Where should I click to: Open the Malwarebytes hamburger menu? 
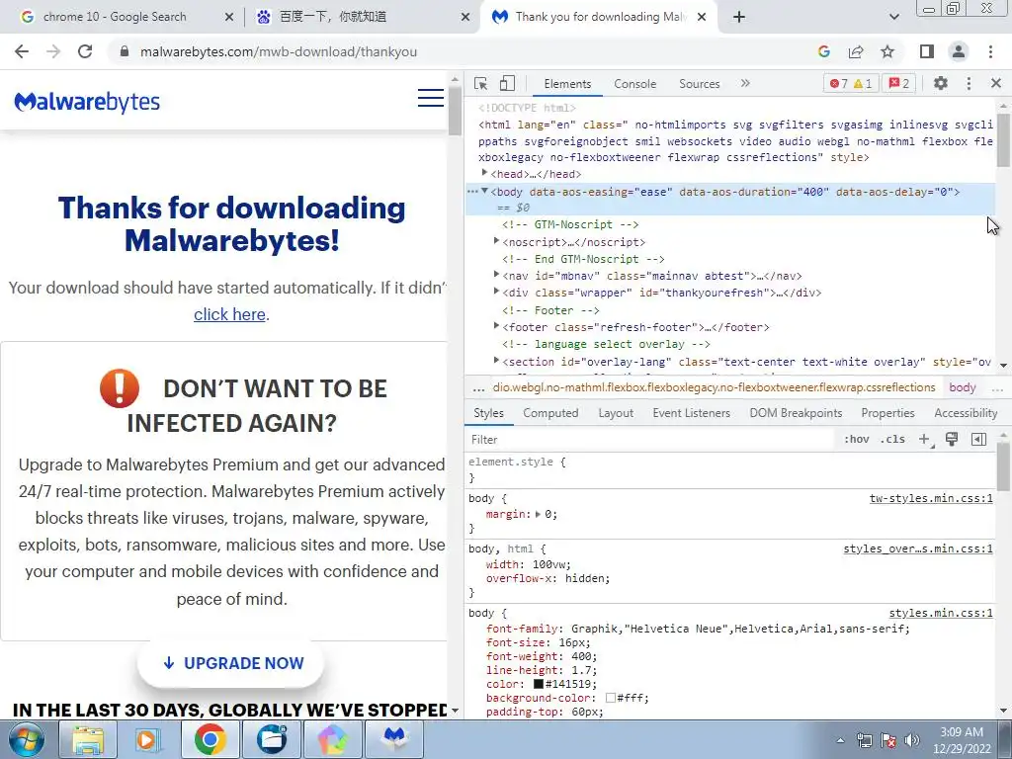click(x=431, y=98)
